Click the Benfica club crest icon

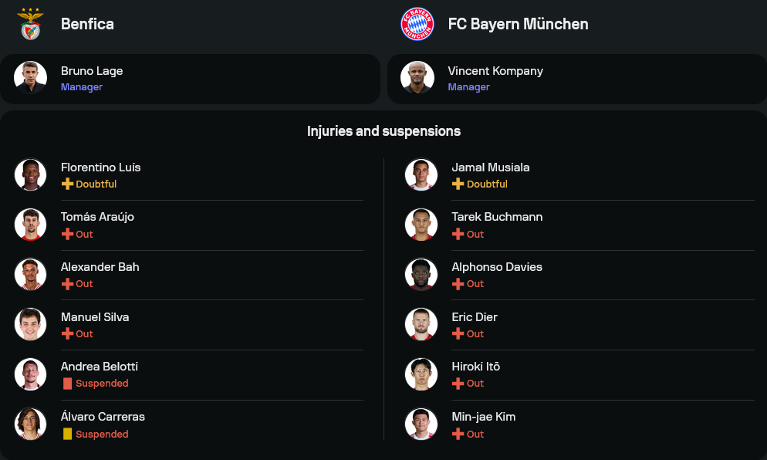click(31, 24)
